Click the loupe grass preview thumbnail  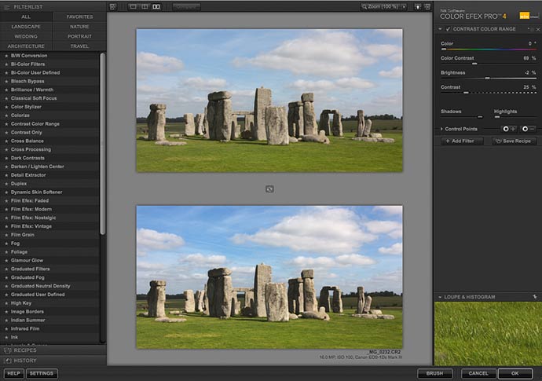488,334
